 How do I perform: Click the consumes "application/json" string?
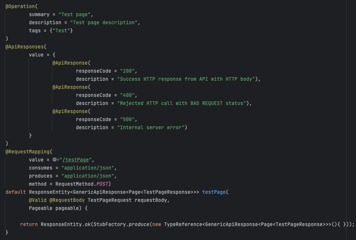(x=88, y=168)
